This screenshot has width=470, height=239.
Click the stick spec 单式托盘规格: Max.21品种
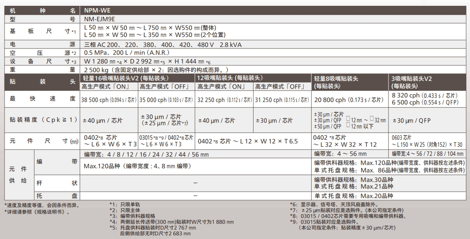point(353,186)
